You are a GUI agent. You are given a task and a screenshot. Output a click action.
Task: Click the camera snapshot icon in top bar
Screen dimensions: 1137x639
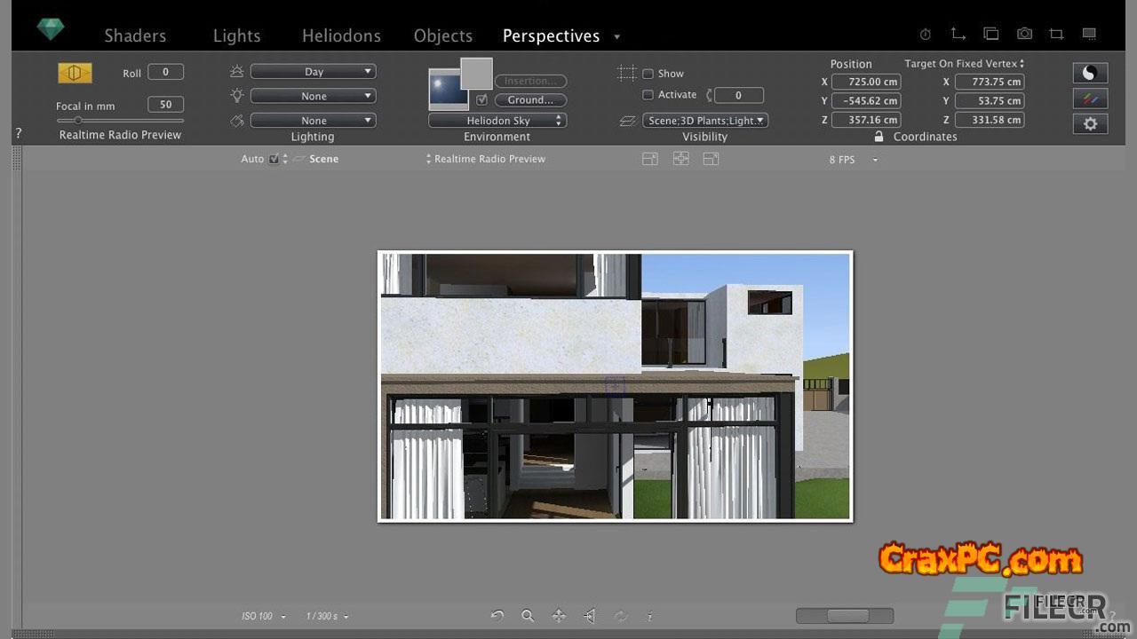pos(1024,34)
